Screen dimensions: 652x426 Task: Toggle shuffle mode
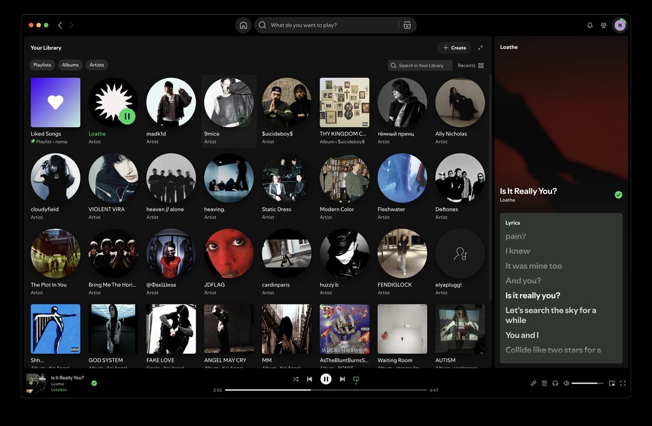296,379
